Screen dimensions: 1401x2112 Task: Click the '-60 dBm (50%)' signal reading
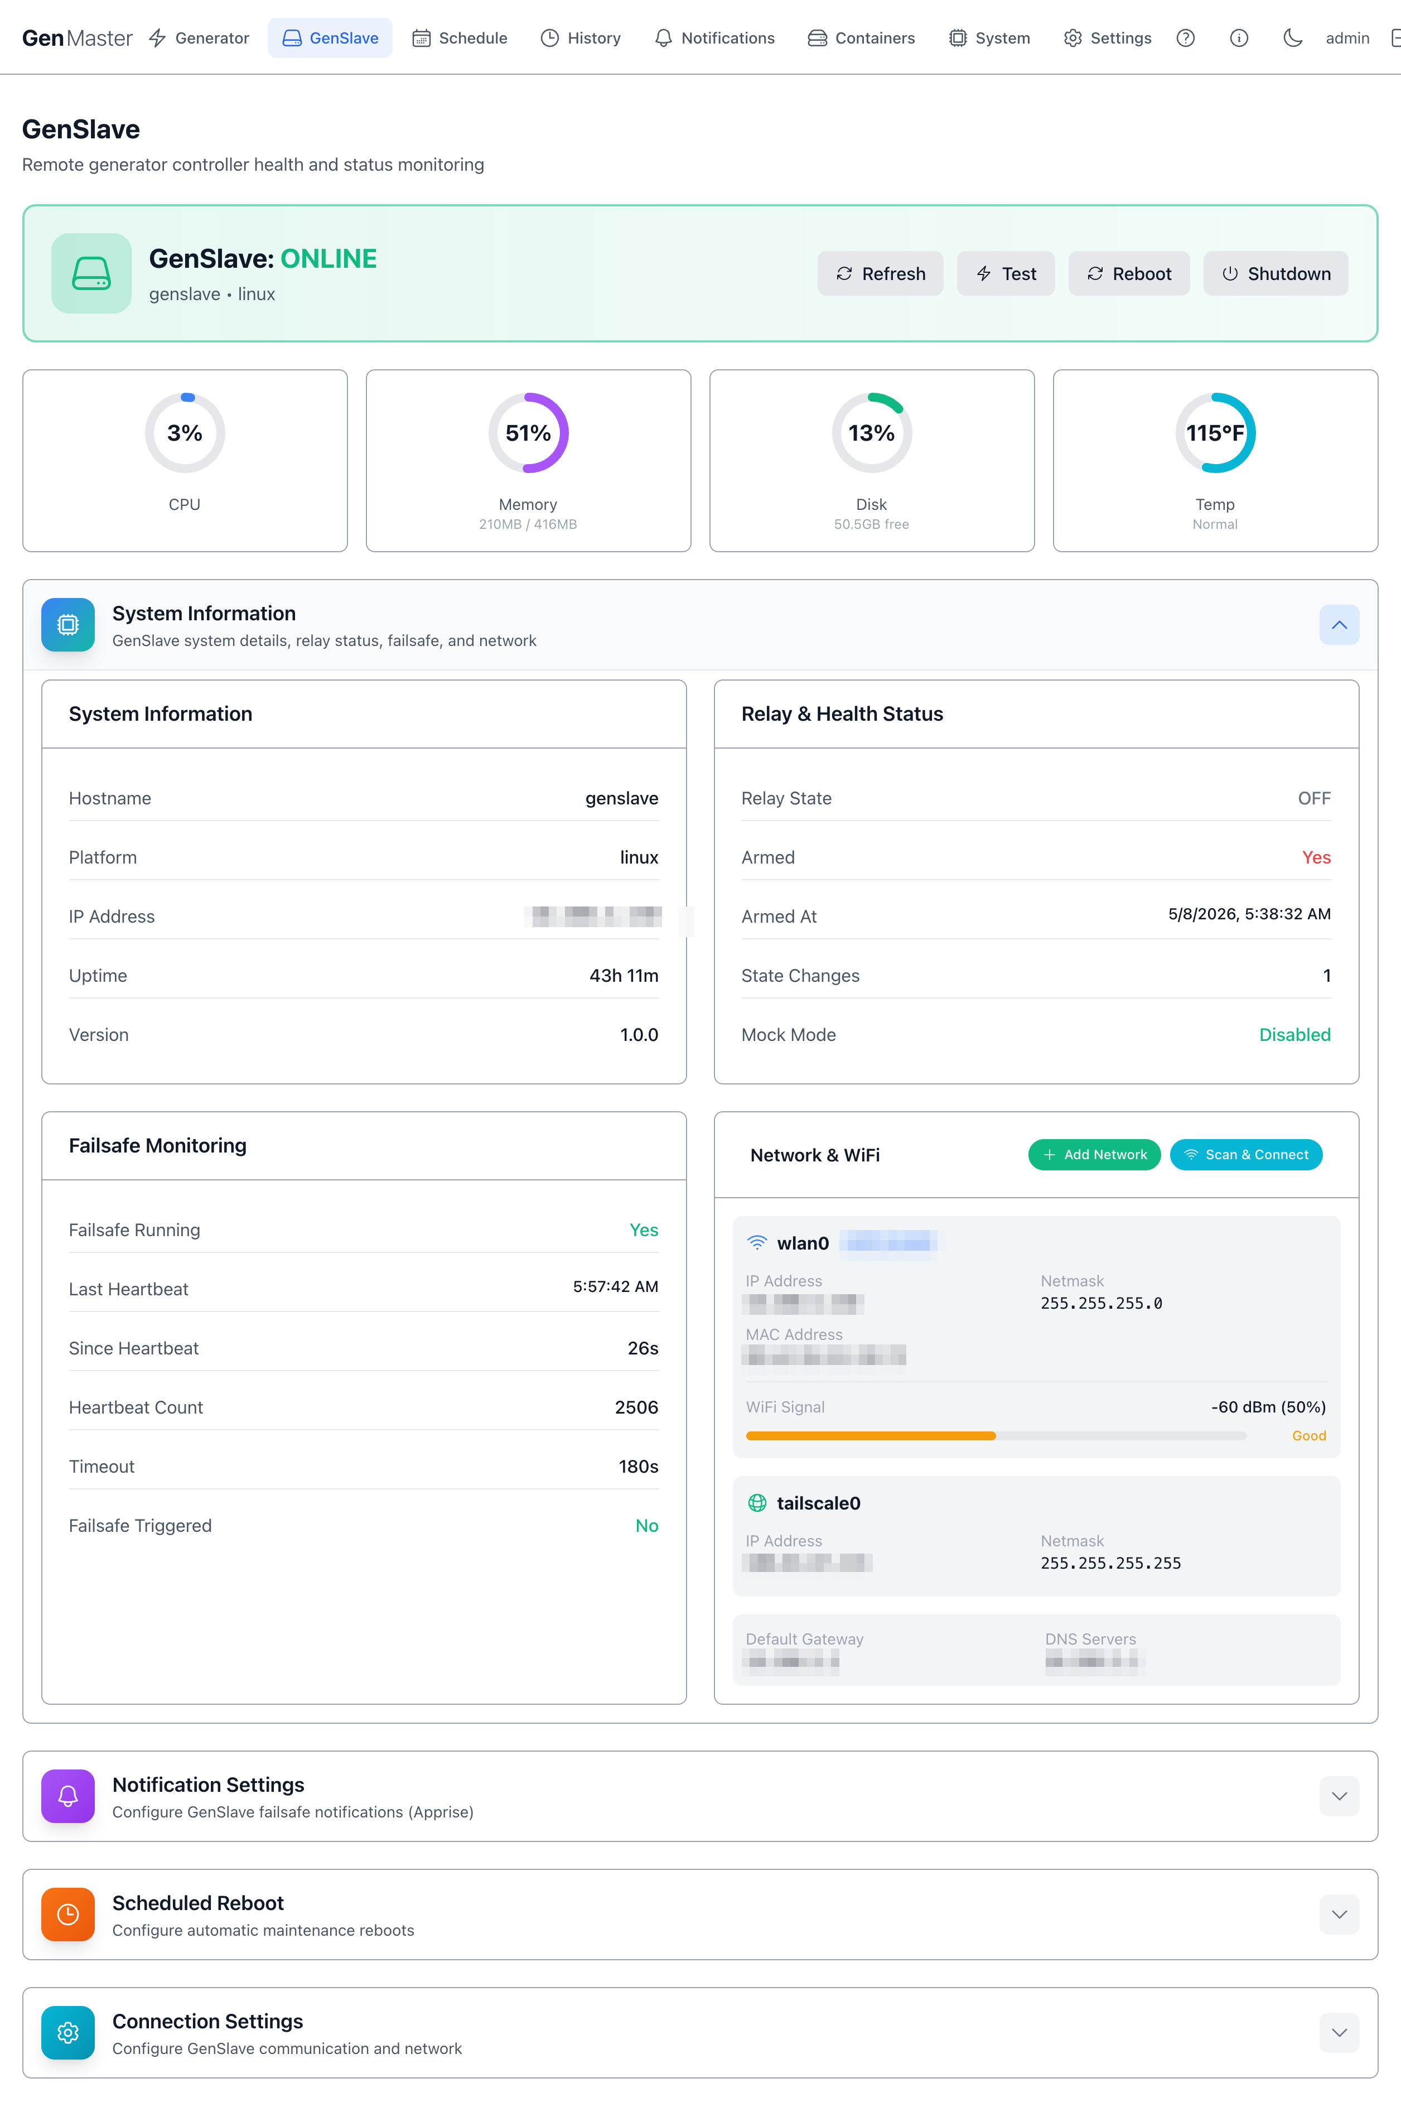point(1268,1406)
